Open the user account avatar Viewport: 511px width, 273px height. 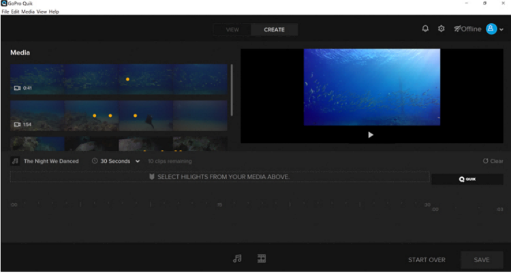tap(491, 29)
